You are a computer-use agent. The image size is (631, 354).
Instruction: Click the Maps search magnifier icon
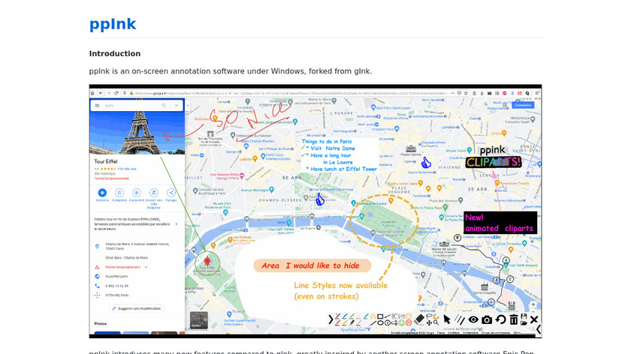tap(164, 105)
